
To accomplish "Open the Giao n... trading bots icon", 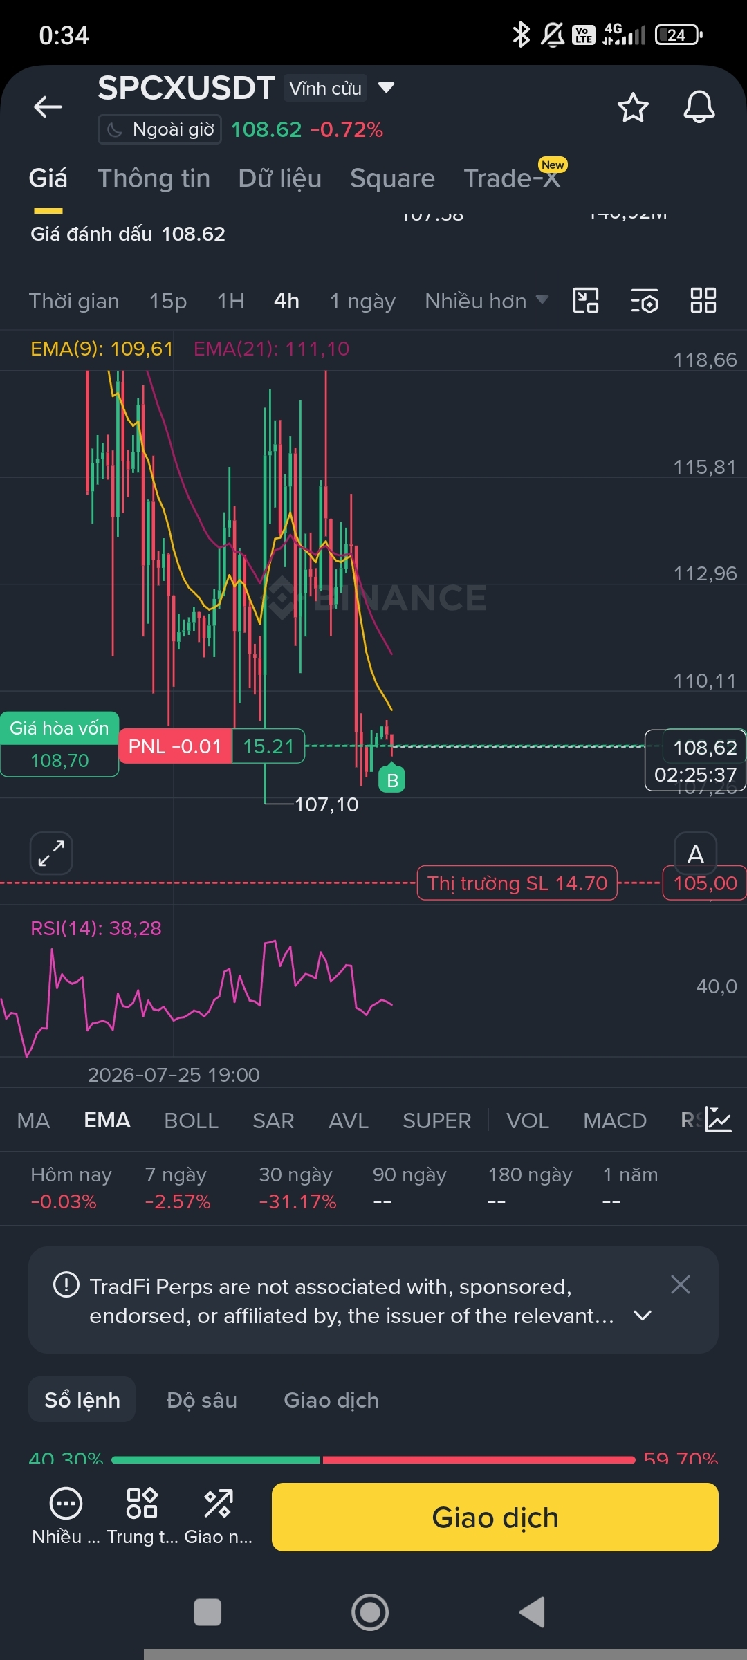I will (219, 1518).
